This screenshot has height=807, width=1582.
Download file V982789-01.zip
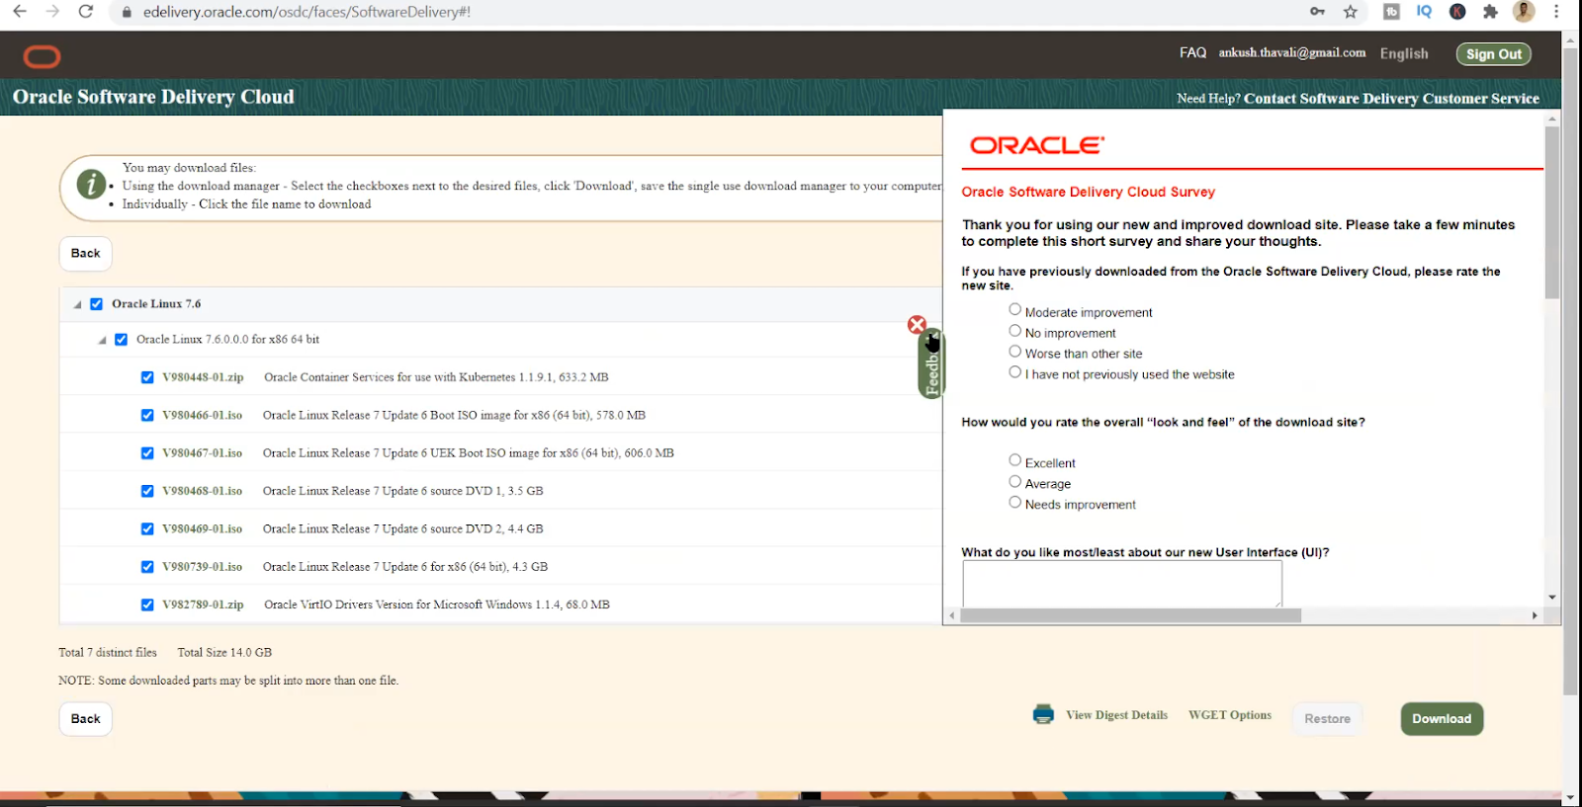(x=203, y=605)
